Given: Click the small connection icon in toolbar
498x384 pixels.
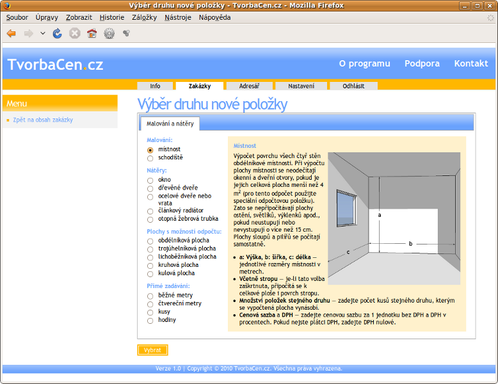Looking at the screenshot, I should [126, 33].
